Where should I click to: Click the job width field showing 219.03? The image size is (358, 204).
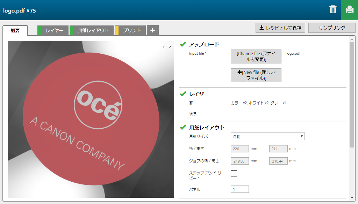tap(240, 161)
